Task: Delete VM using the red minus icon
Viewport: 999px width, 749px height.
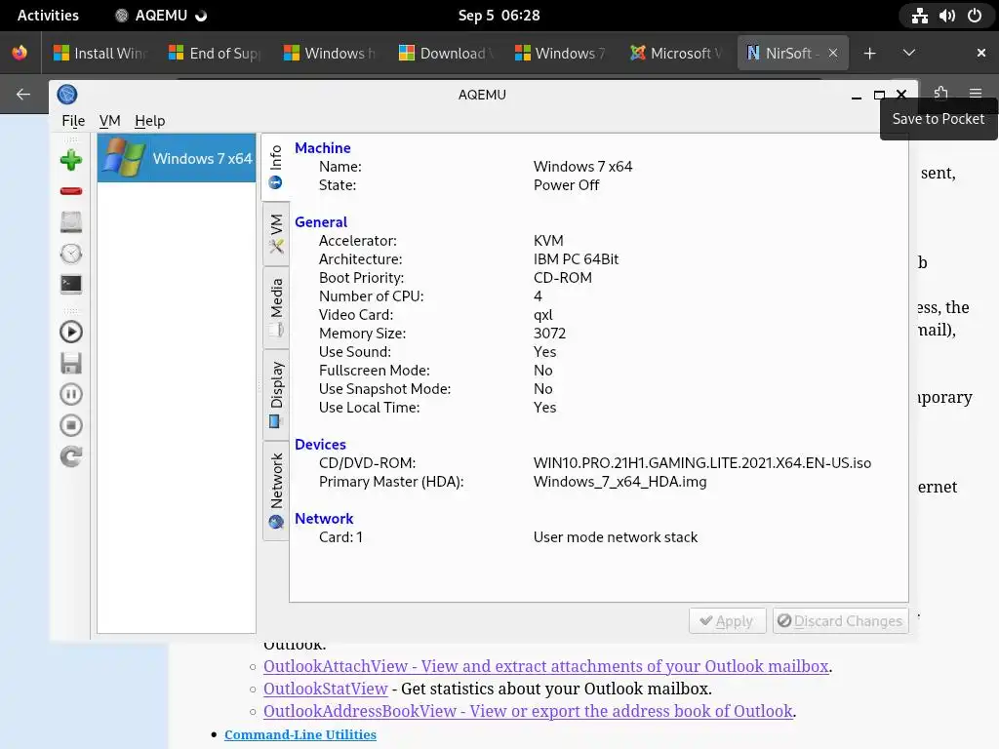Action: pos(70,191)
